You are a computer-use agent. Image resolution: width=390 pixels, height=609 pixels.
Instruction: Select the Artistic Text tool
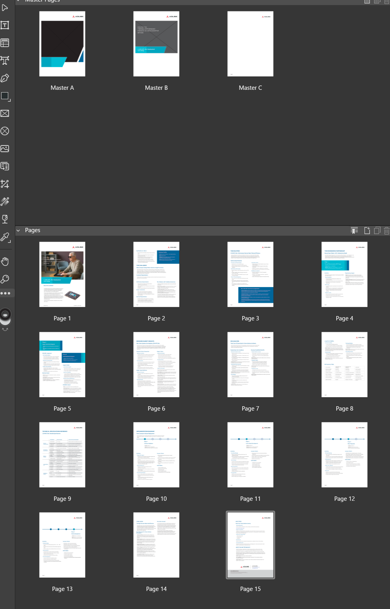(x=5, y=60)
